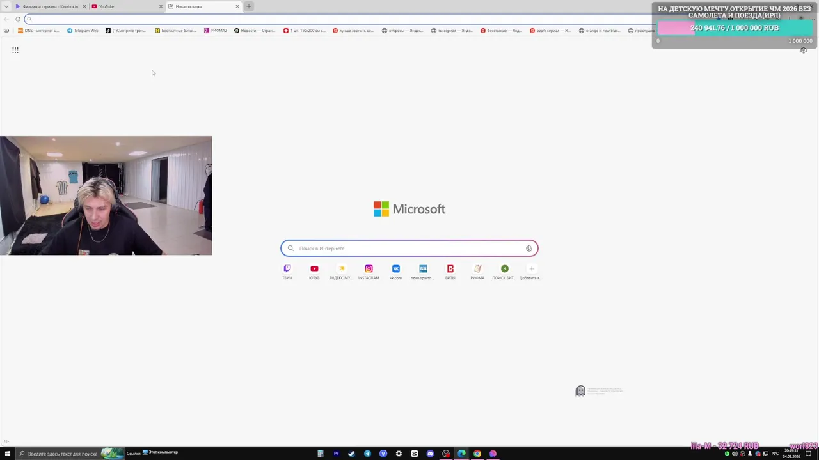819x460 pixels.
Task: Close the Новая вкладка tab
Action: (x=237, y=6)
